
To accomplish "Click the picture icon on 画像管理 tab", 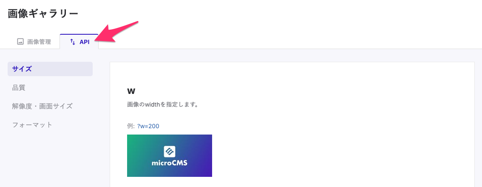I will click(x=20, y=42).
